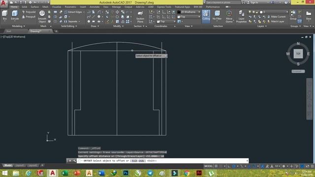Expand the Draw panel
This screenshot has height=177, width=315.
pos(95,26)
